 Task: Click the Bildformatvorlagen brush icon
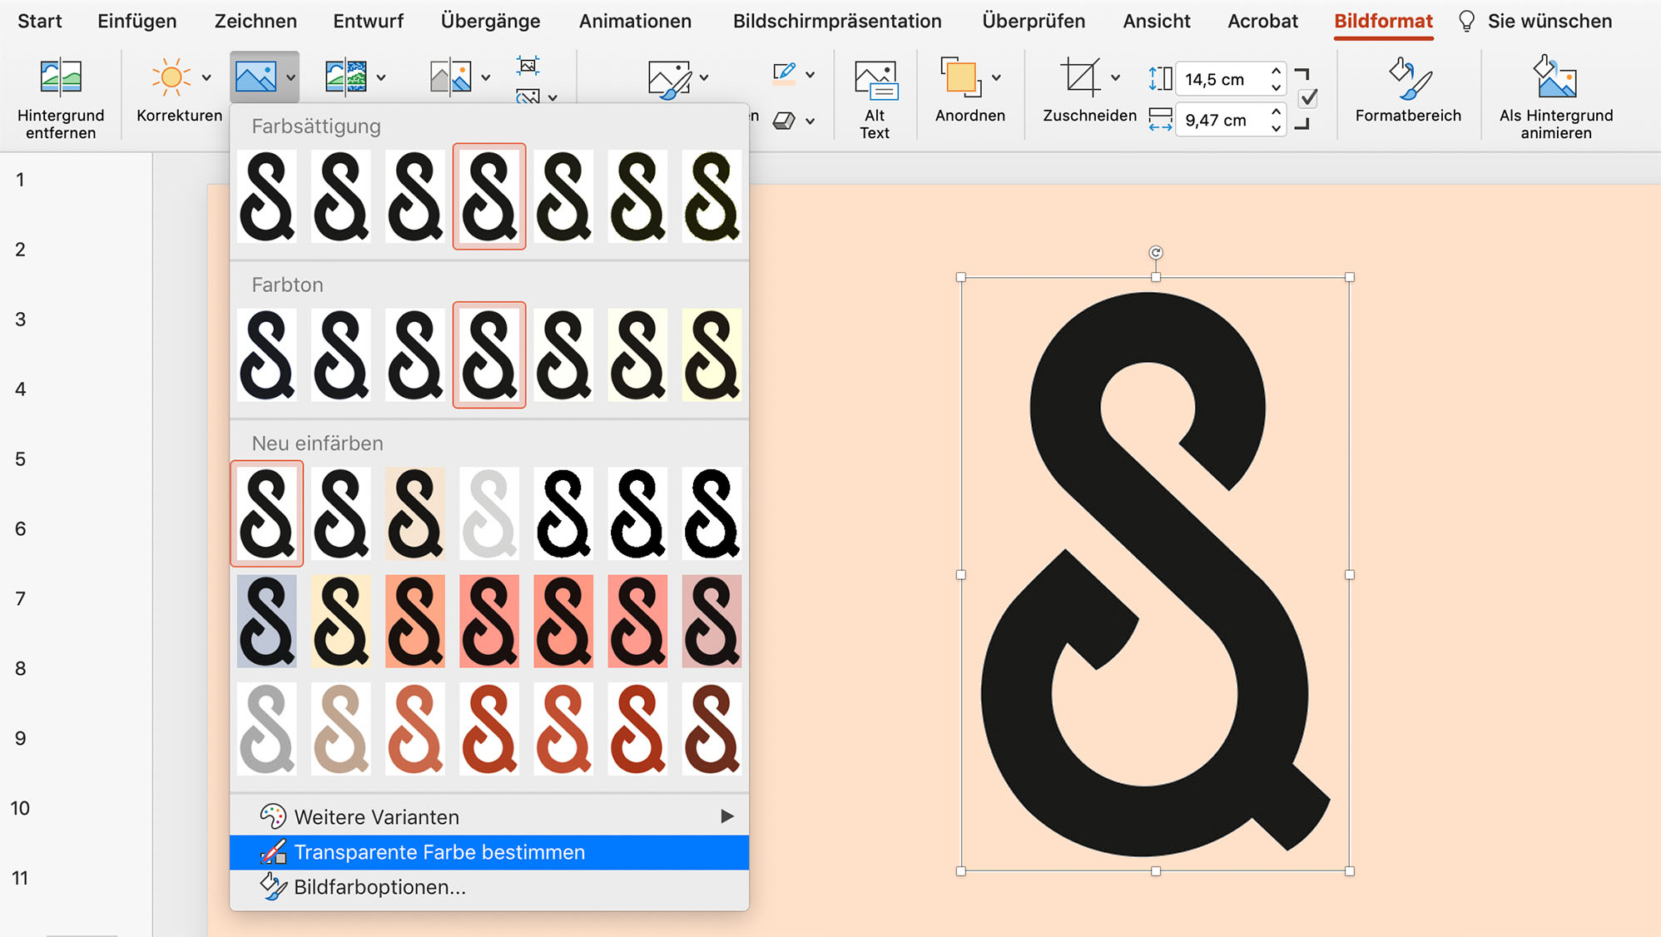670,79
